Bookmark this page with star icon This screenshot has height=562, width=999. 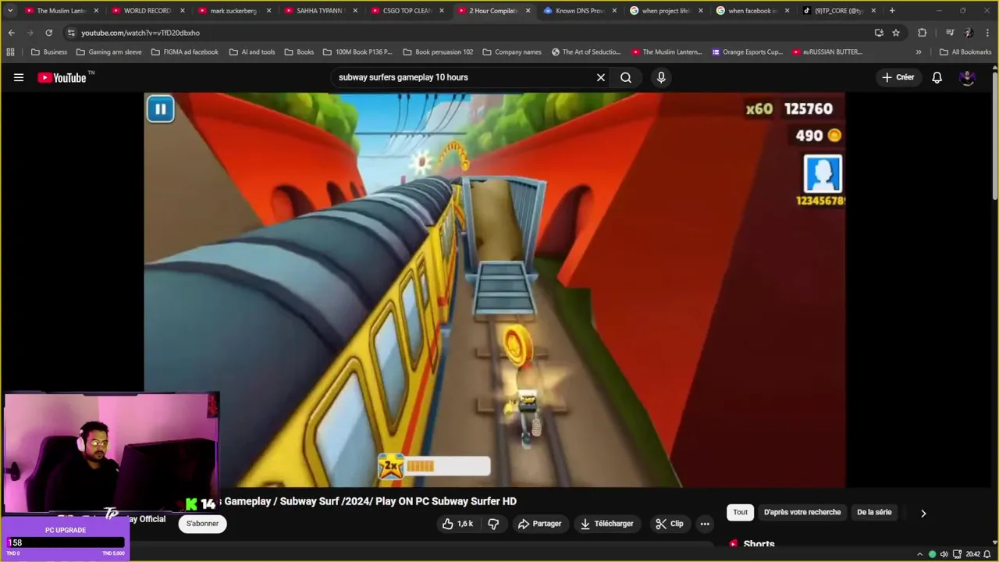click(896, 33)
